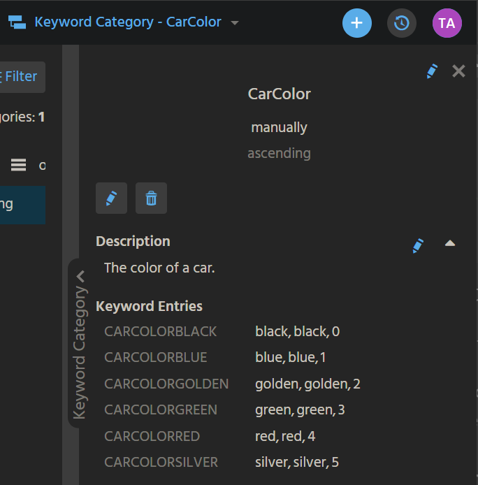Click the Description heading
Screen dimensions: 478x485
pos(133,241)
